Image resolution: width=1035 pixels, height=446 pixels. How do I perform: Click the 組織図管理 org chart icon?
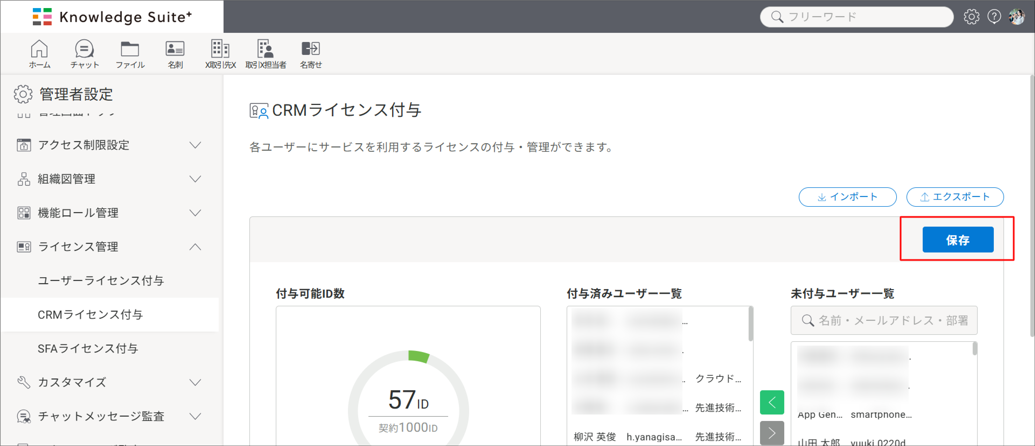pyautogui.click(x=24, y=179)
